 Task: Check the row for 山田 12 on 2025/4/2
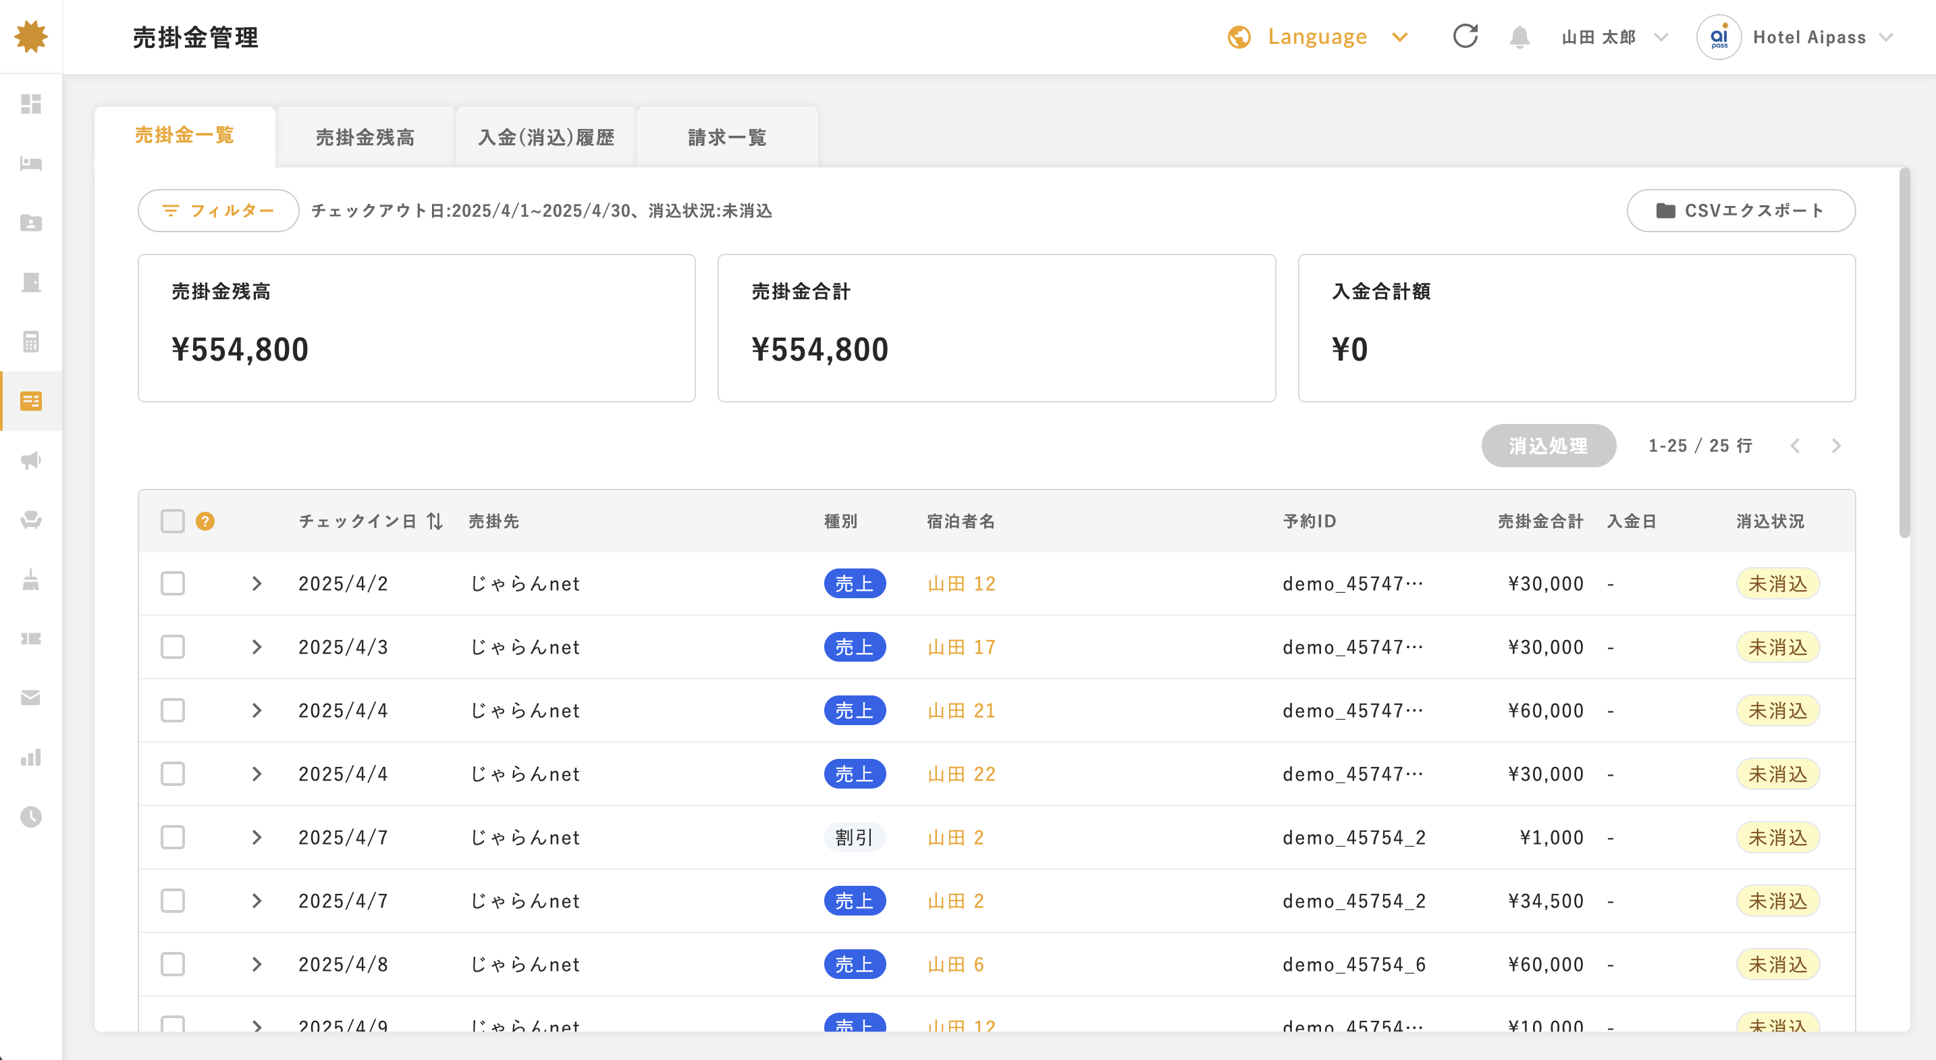click(x=173, y=583)
